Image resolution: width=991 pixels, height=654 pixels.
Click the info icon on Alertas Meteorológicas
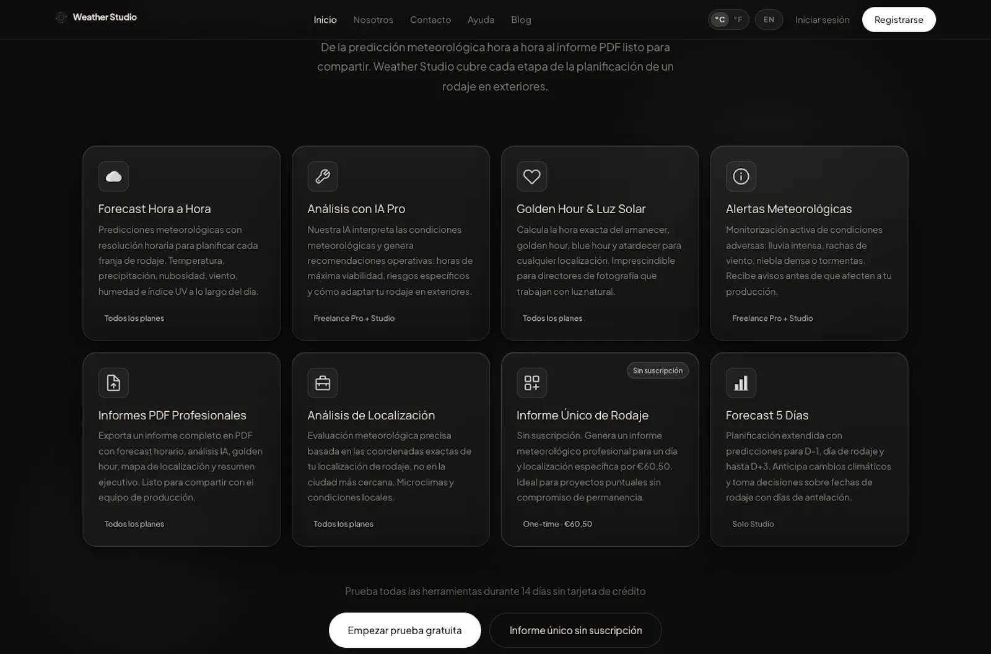tap(741, 177)
